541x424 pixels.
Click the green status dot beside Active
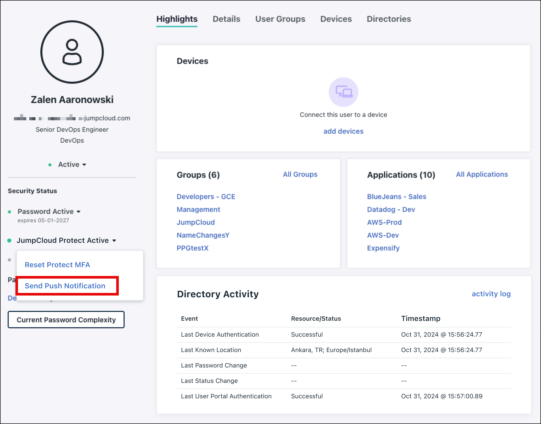tap(50, 165)
